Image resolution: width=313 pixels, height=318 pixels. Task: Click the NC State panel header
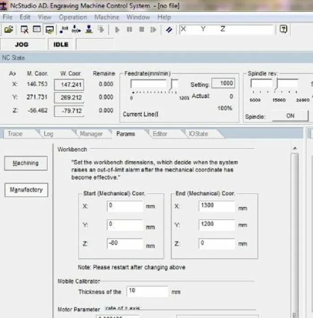click(x=156, y=58)
